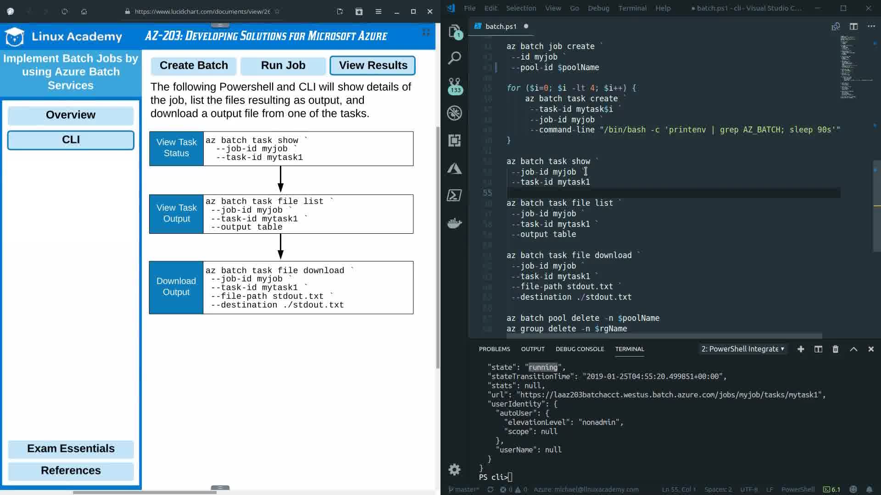Open the Explorer icon in activity bar
This screenshot has height=495, width=881.
point(454,31)
